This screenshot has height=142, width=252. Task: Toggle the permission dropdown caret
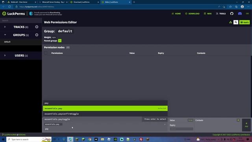tap(165, 124)
